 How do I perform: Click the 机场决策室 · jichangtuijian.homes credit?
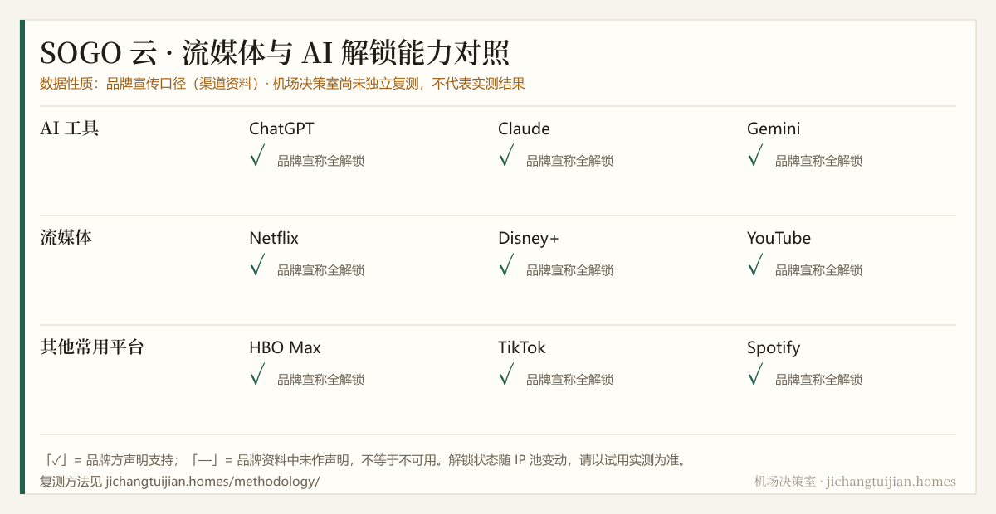click(x=855, y=482)
